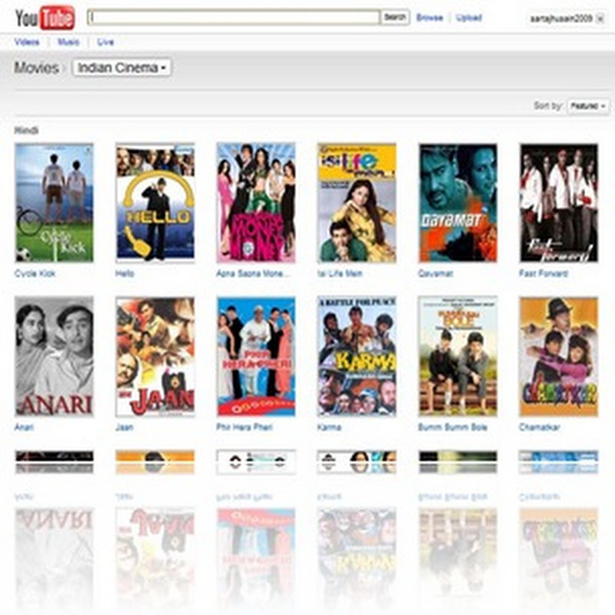Open the Sort by Featured dropdown
This screenshot has width=615, height=615.
point(588,106)
